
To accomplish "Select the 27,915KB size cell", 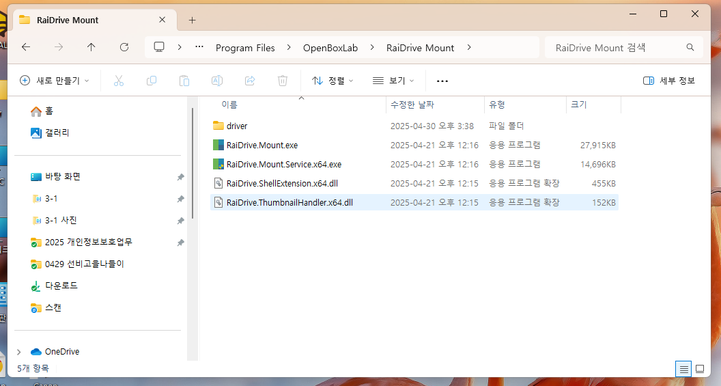I will click(x=598, y=146).
